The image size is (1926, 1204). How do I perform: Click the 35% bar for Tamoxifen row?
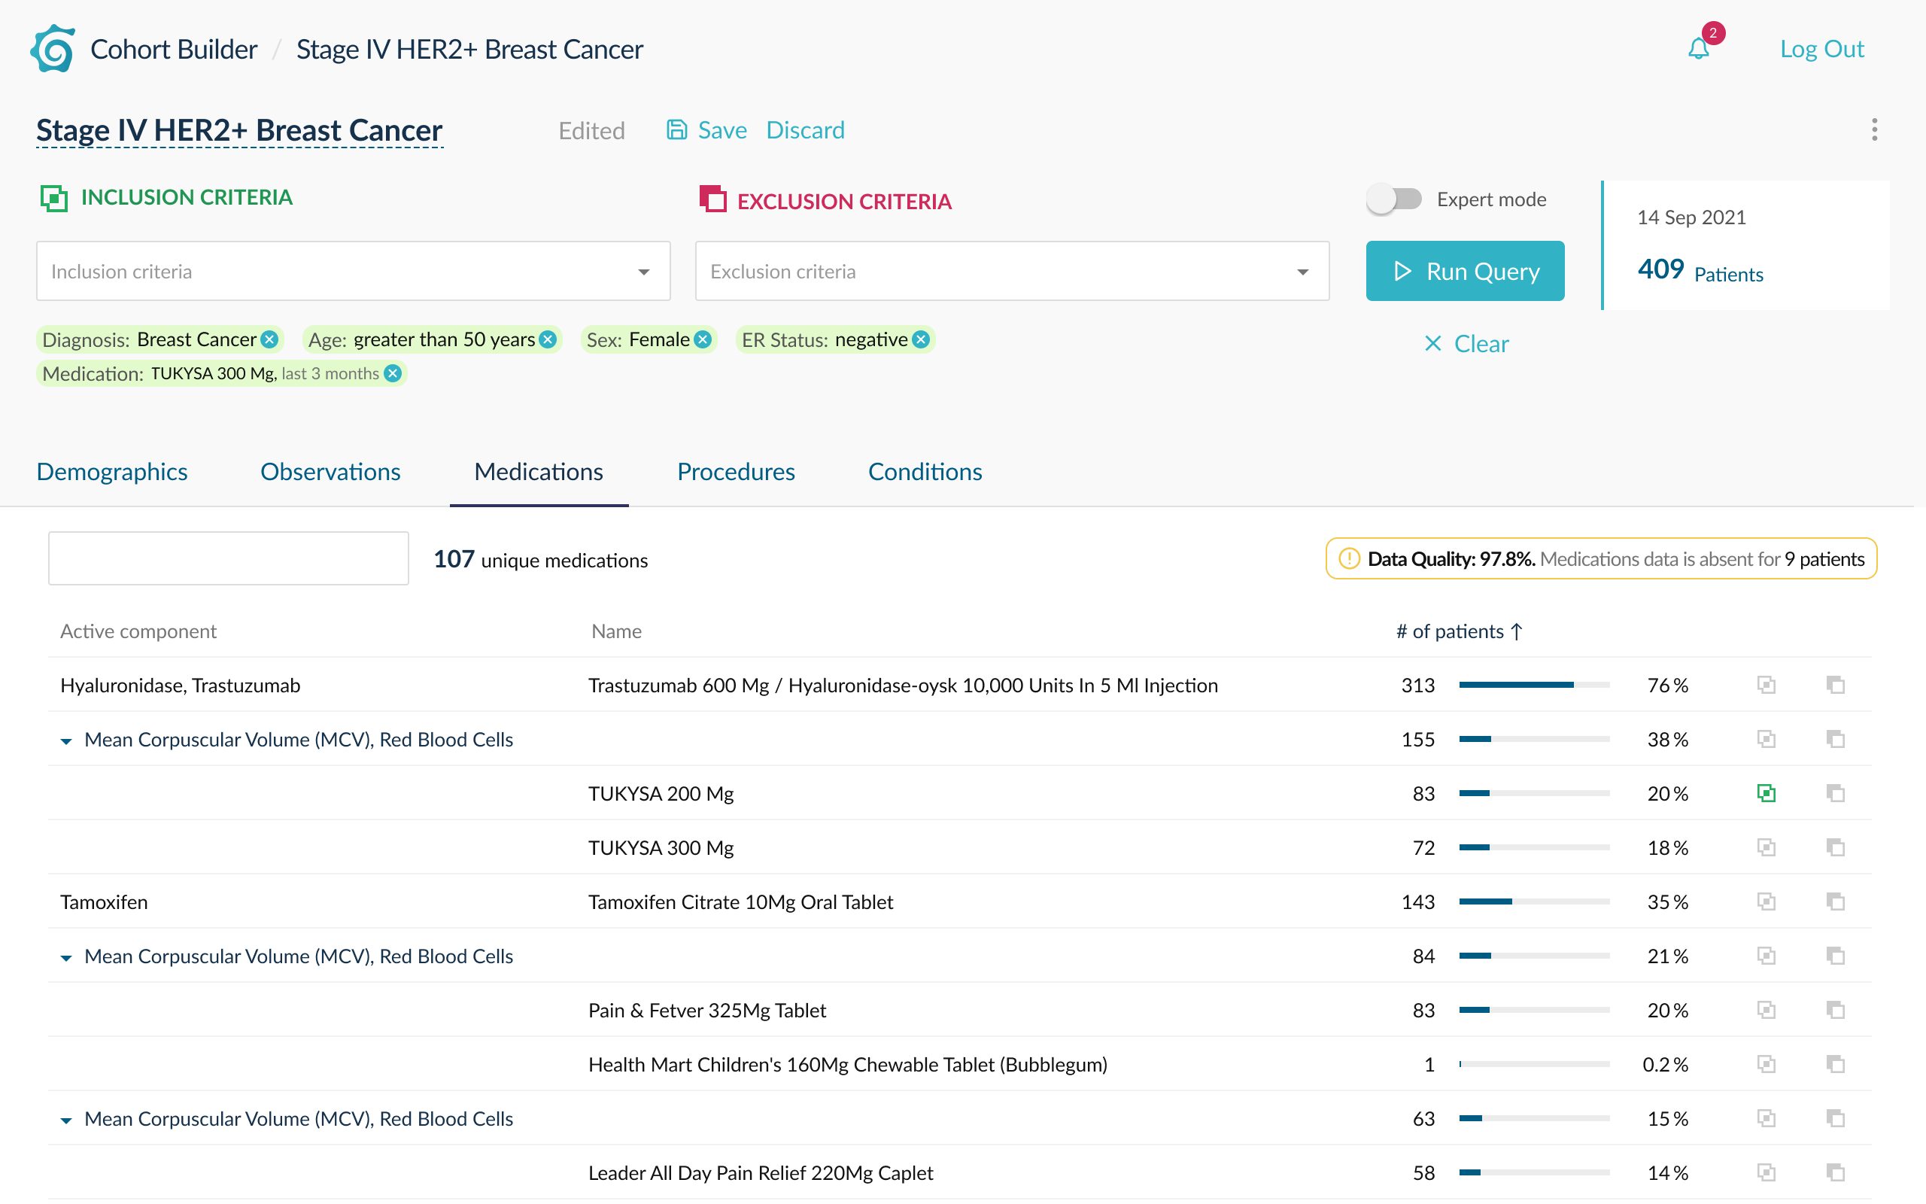click(x=1533, y=901)
